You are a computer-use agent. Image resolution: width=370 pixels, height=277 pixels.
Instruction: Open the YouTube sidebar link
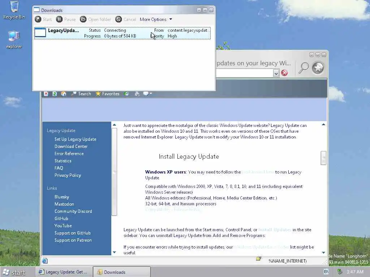63,226
